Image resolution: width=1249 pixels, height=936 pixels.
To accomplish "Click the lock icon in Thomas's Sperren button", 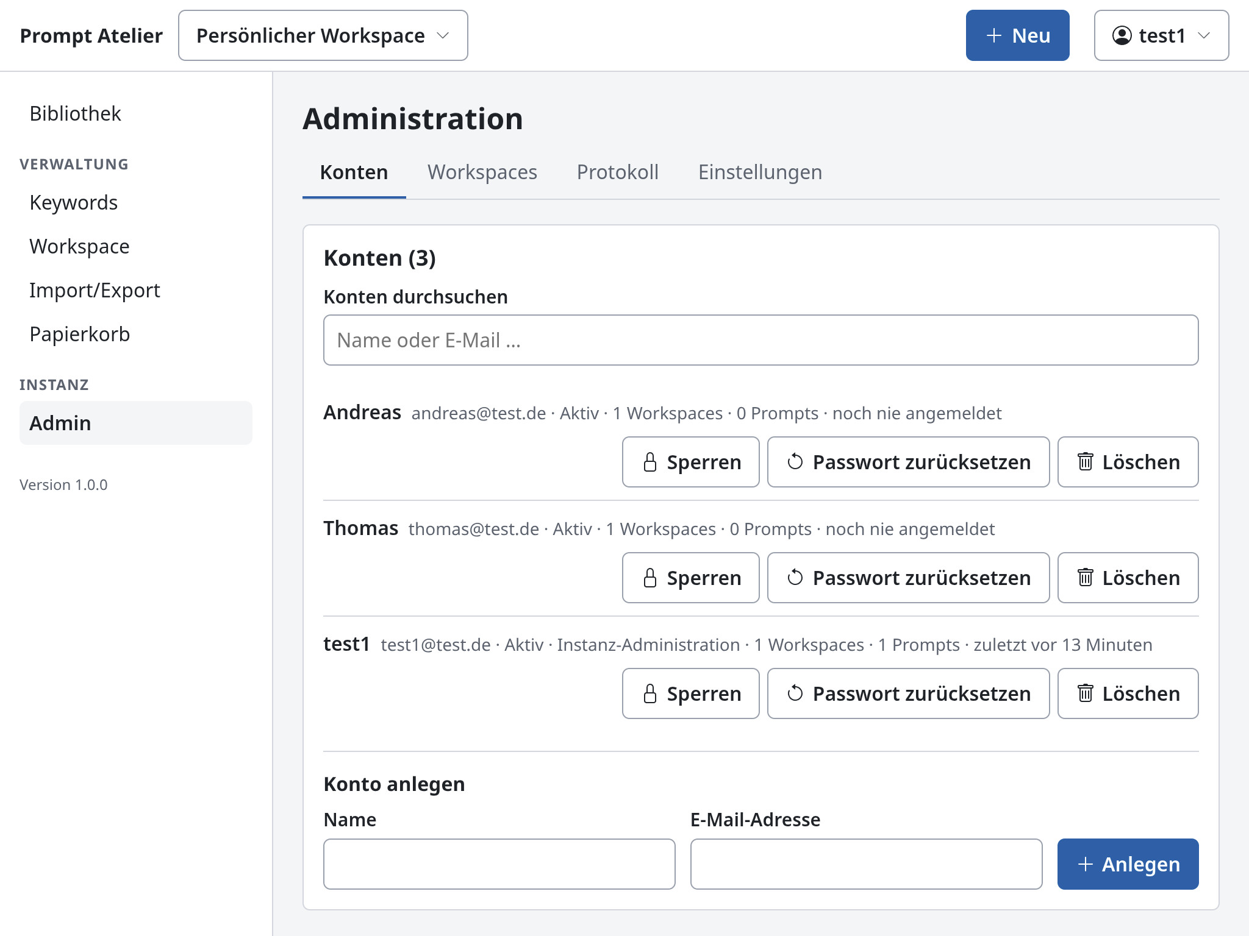I will [650, 578].
